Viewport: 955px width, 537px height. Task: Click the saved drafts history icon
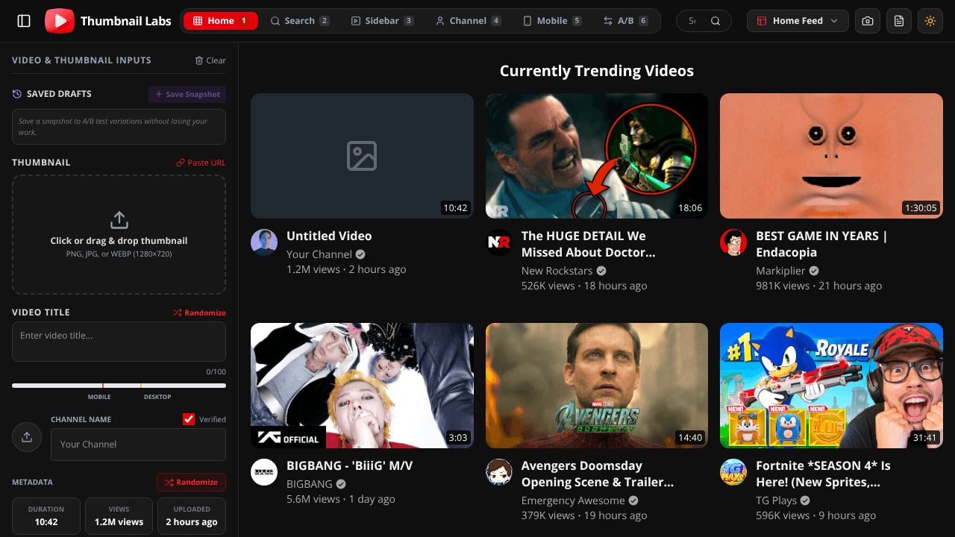(x=17, y=94)
